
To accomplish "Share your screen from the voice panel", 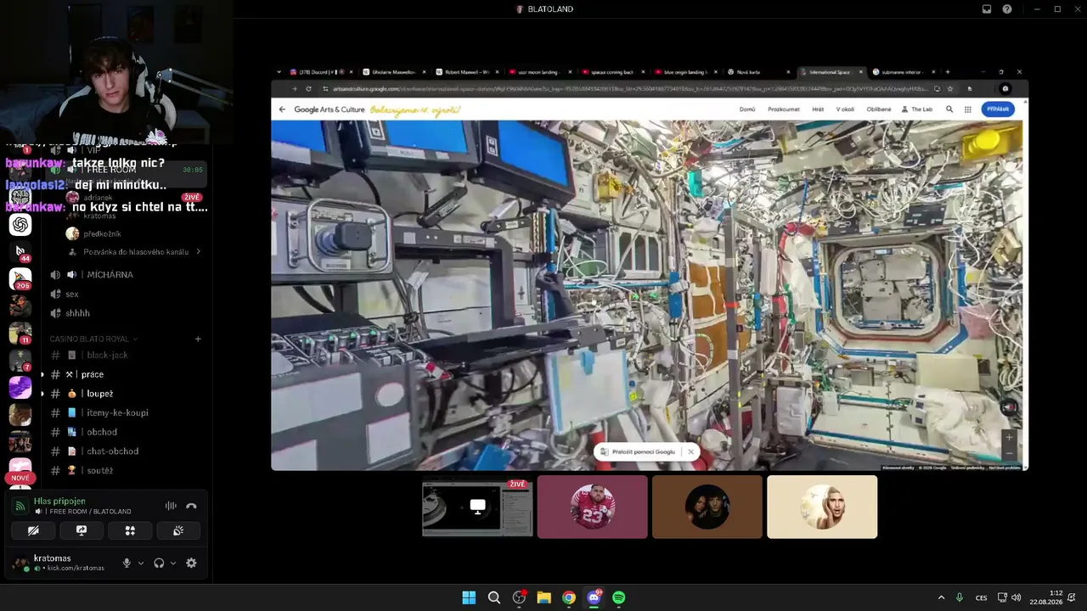I will (x=82, y=530).
